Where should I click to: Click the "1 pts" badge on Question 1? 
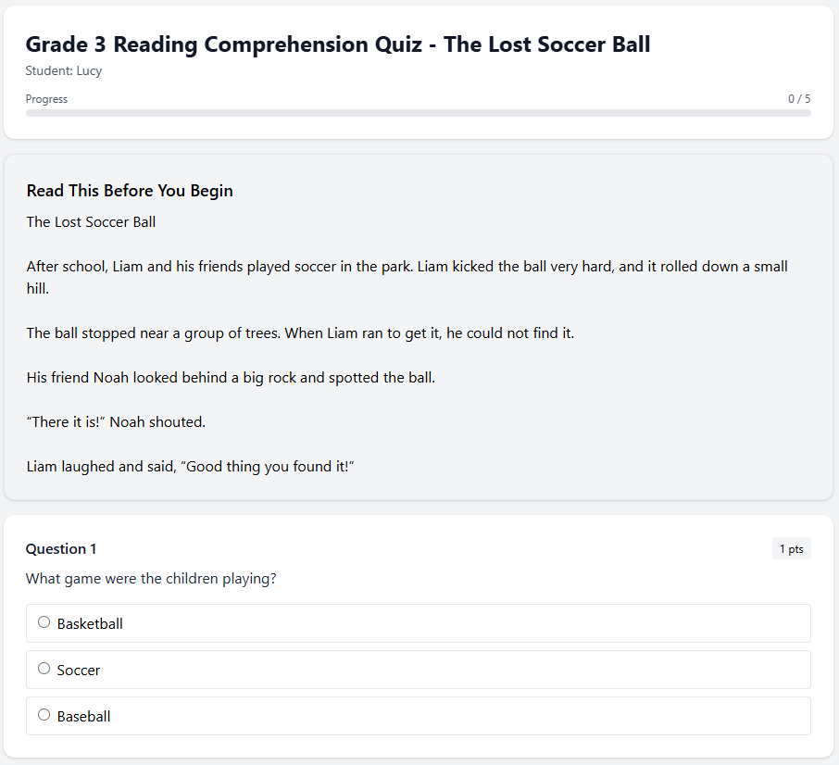(x=791, y=548)
